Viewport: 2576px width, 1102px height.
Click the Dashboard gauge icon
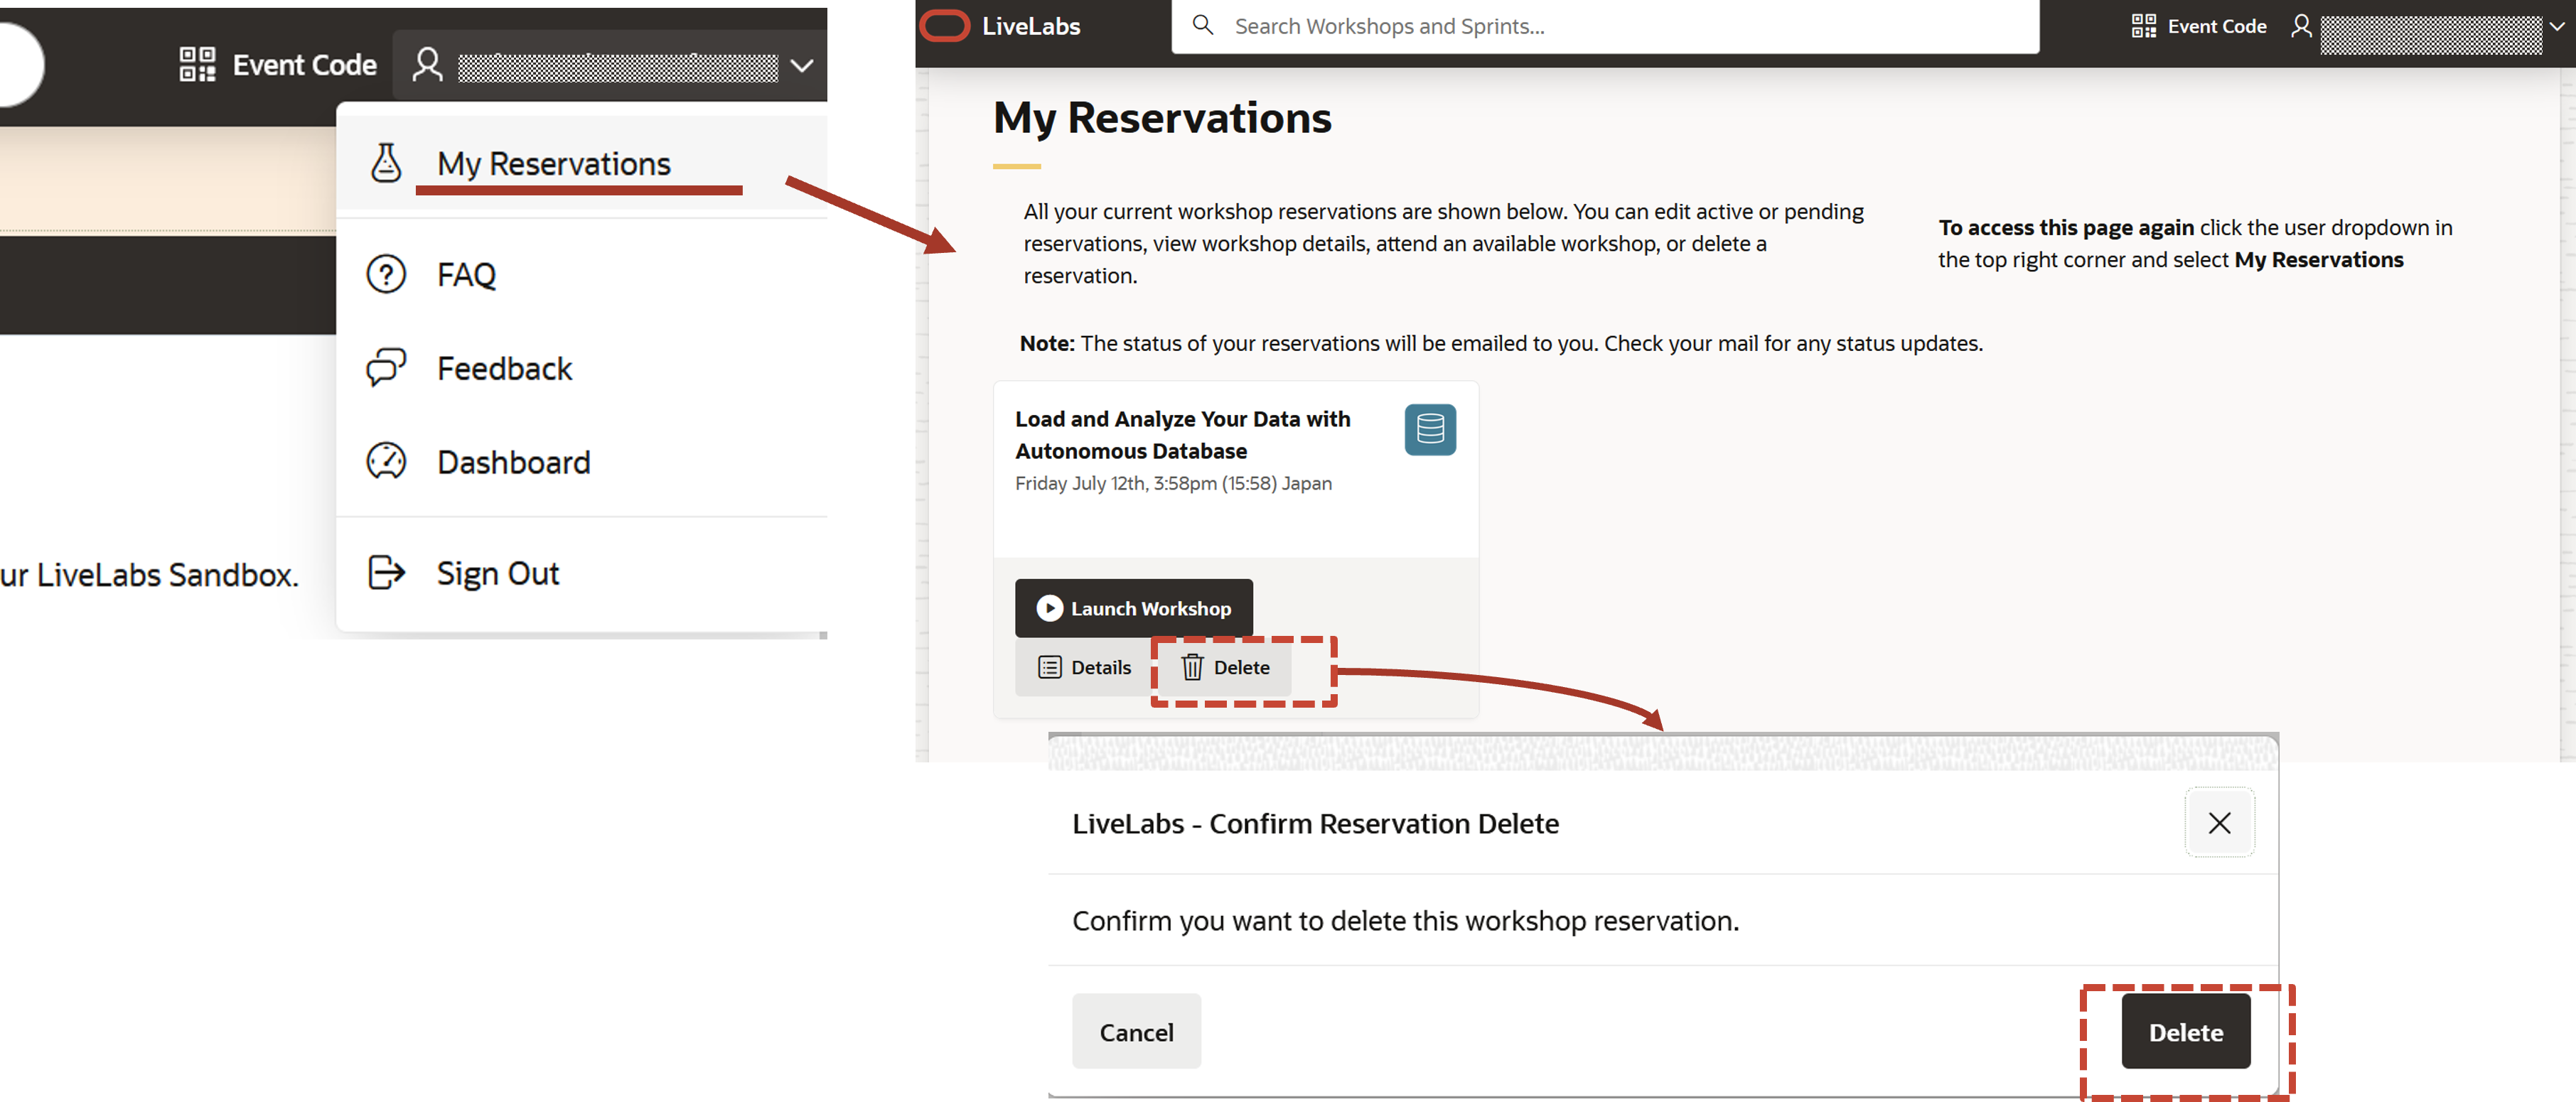point(386,462)
